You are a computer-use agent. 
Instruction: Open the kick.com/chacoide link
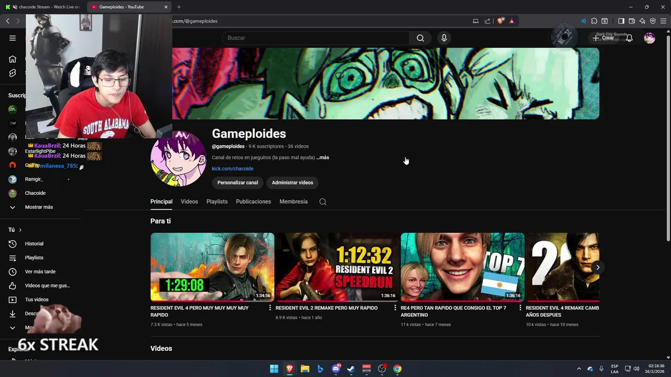(x=233, y=169)
